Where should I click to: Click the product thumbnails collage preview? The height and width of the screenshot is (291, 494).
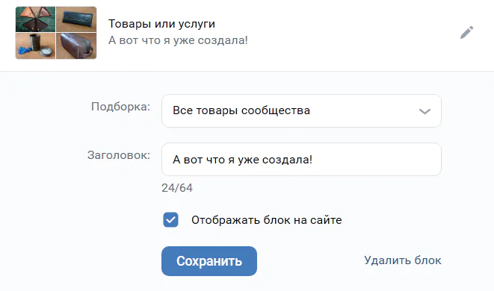[56, 33]
